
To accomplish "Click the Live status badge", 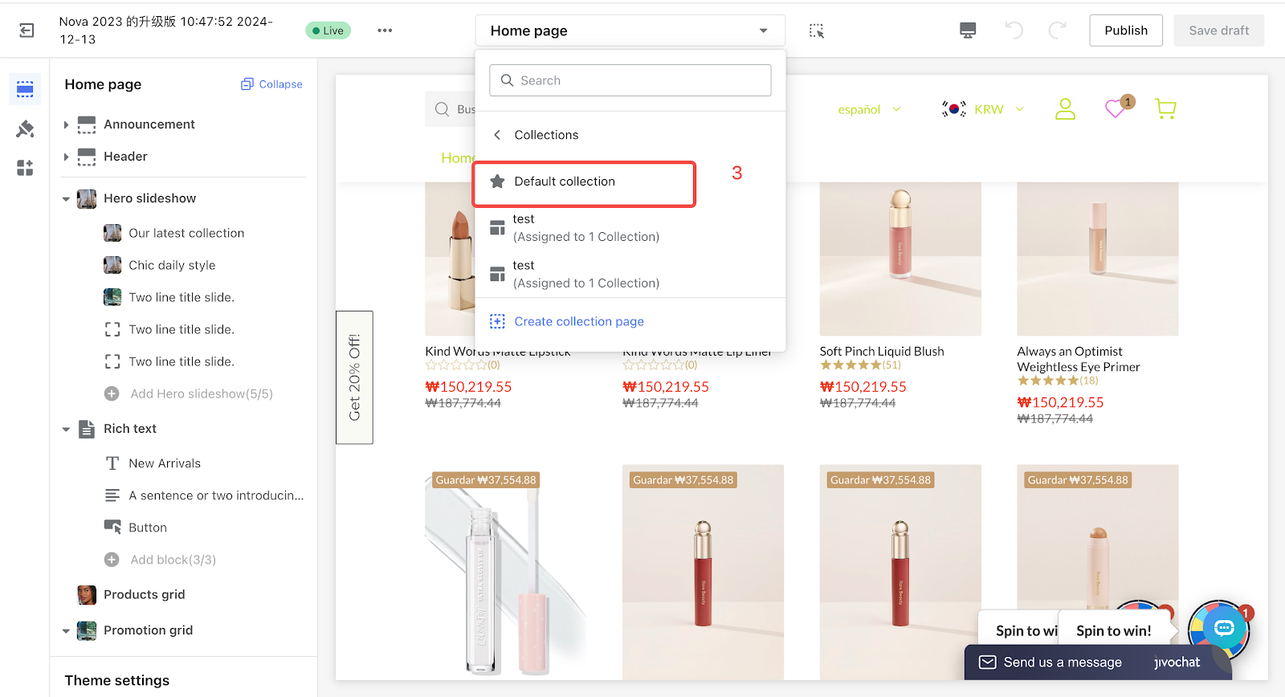I will [328, 31].
